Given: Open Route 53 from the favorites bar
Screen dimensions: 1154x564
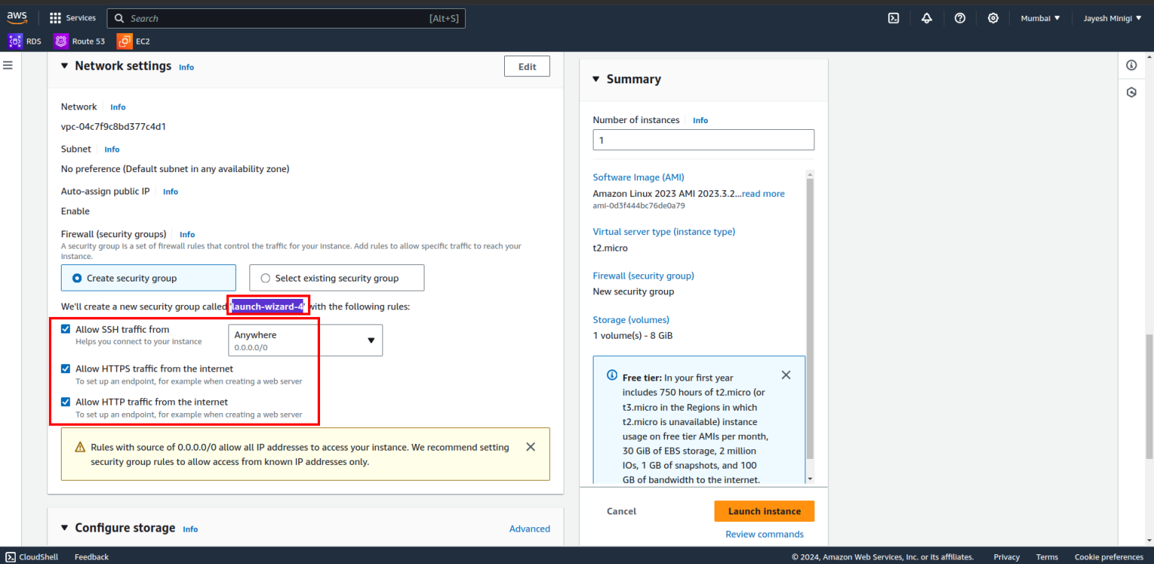Looking at the screenshot, I should point(80,41).
